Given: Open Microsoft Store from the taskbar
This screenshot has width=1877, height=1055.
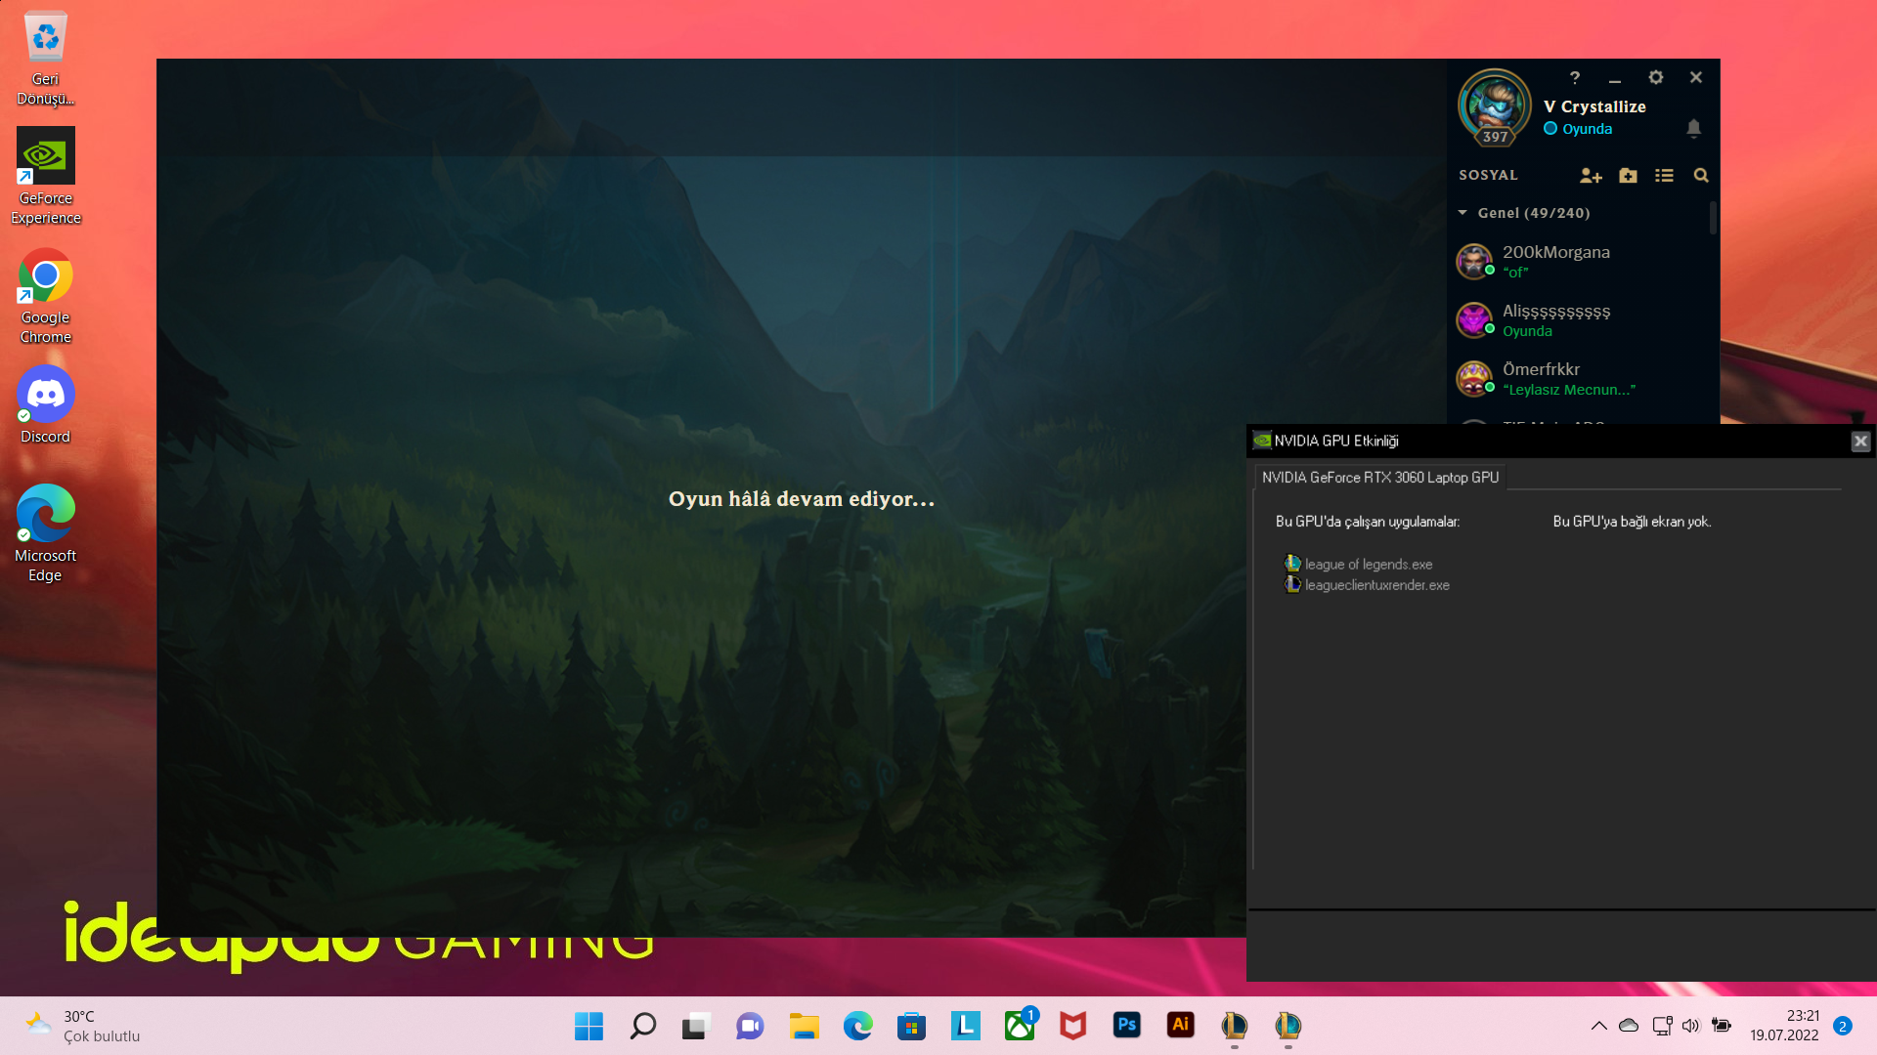Looking at the screenshot, I should [x=911, y=1026].
